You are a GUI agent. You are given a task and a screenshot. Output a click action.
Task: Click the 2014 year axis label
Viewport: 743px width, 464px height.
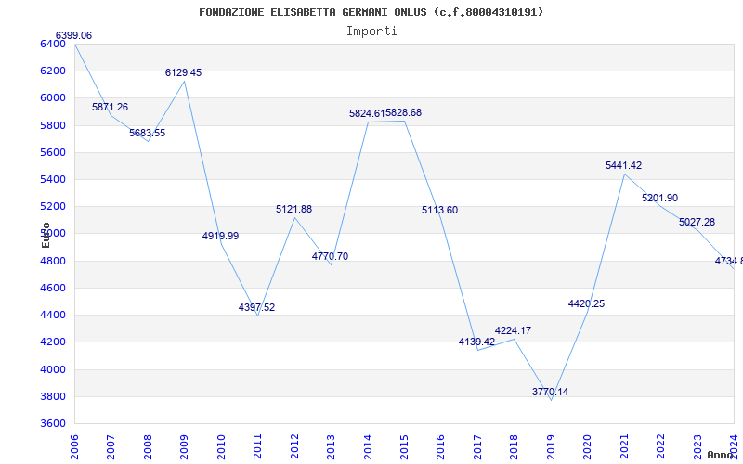coord(368,446)
